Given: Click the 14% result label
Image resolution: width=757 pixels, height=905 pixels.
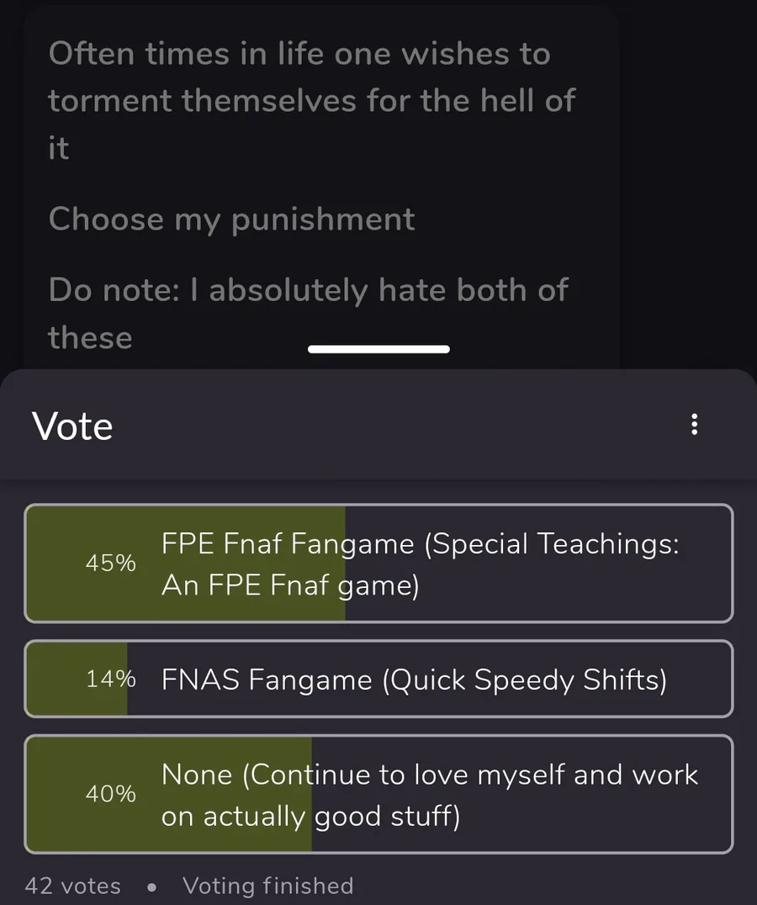Looking at the screenshot, I should point(110,680).
